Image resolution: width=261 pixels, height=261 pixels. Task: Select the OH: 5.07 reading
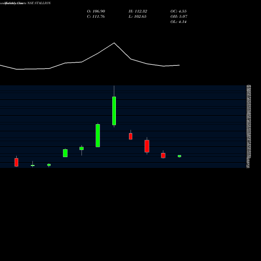(x=179, y=16)
